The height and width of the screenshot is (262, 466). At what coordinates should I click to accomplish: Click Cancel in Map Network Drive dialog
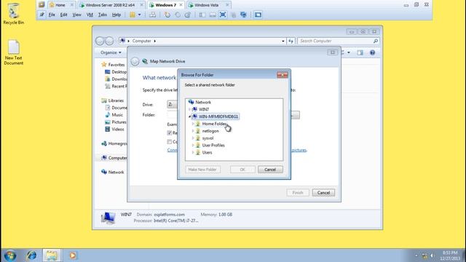[323, 193]
